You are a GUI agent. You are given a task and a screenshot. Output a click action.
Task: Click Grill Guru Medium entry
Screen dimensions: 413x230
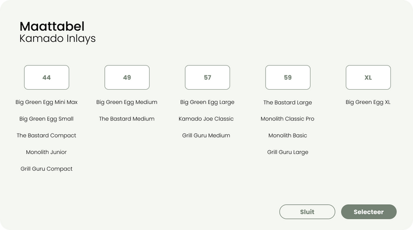click(206, 135)
